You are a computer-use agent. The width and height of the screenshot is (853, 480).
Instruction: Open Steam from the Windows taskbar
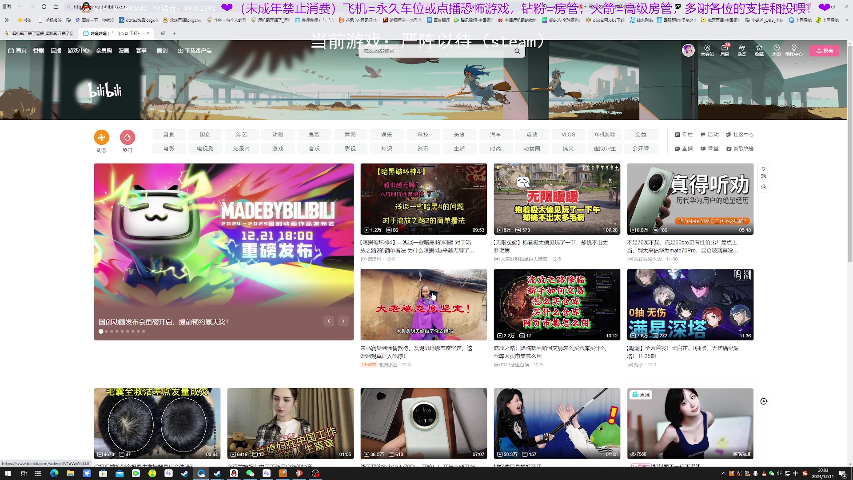[185, 473]
